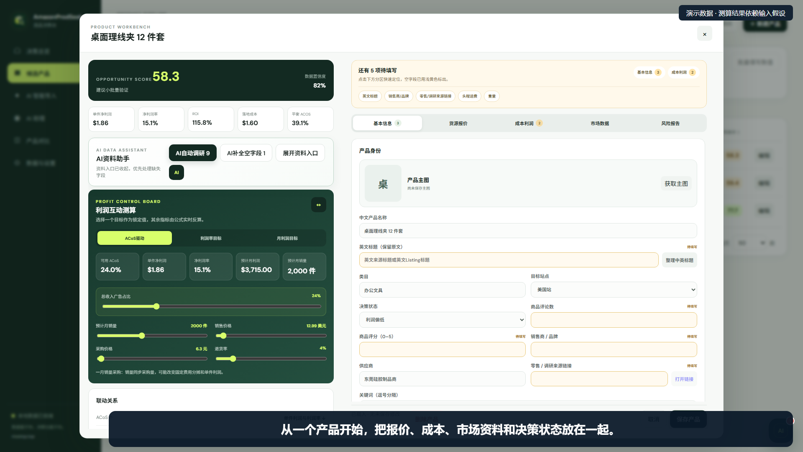Focus the 零售 / 调研来源链接 field

tap(599, 379)
